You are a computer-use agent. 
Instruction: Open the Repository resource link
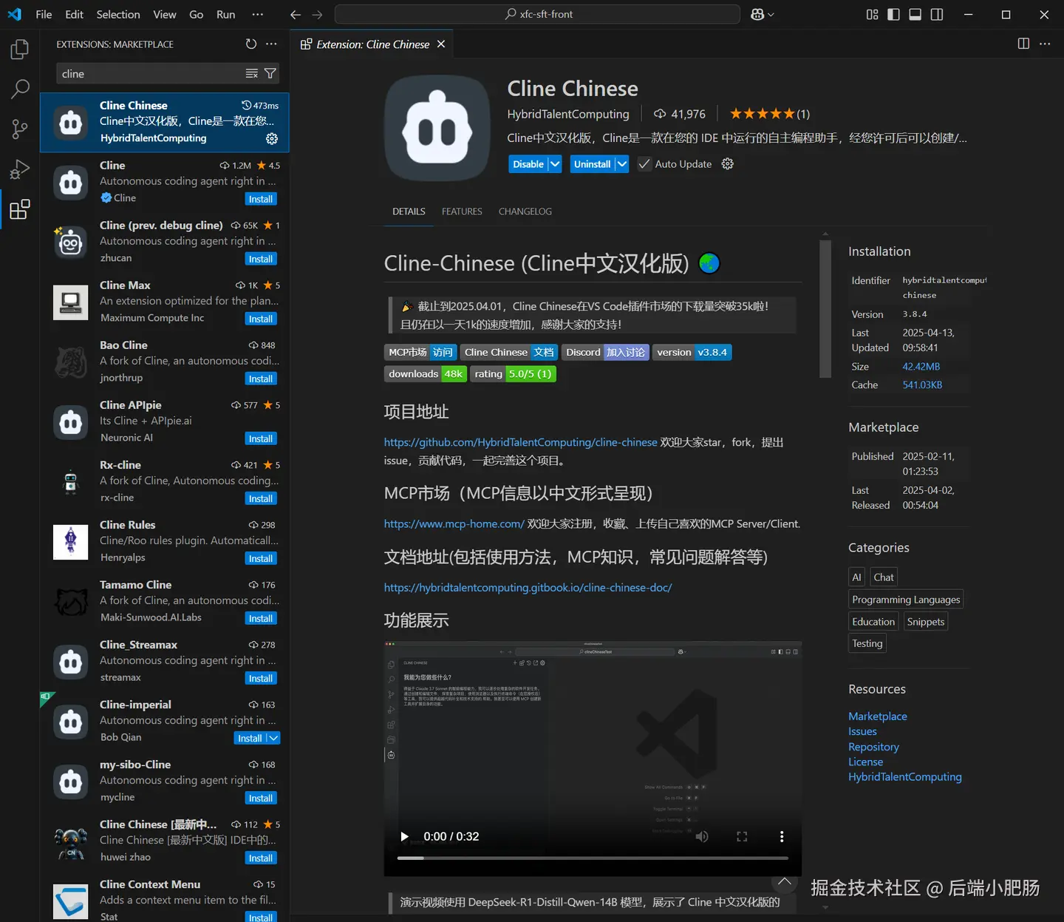[x=873, y=747]
